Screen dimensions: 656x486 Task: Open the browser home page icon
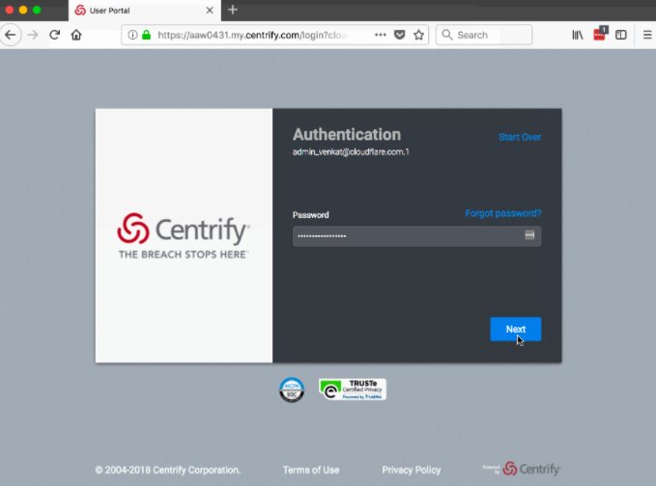pyautogui.click(x=76, y=35)
